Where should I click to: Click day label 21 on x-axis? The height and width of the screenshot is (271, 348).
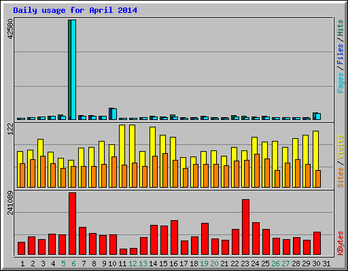224,264
